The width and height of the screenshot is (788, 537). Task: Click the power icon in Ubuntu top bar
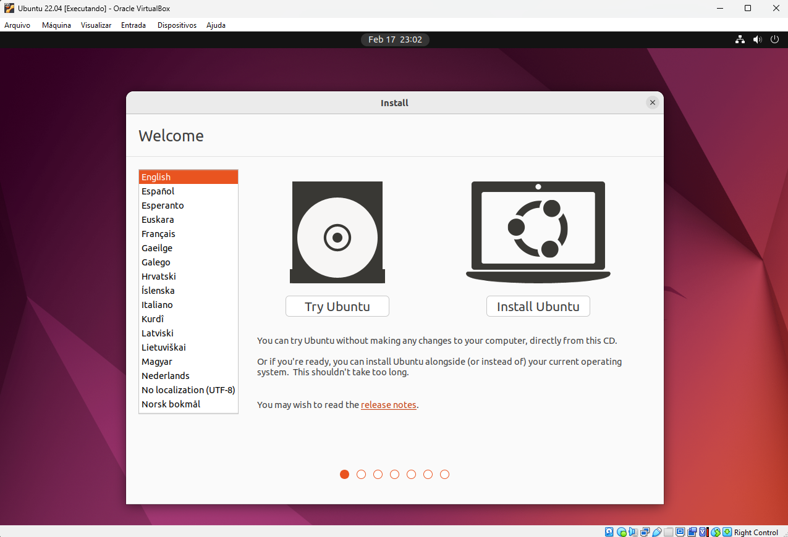coord(774,40)
